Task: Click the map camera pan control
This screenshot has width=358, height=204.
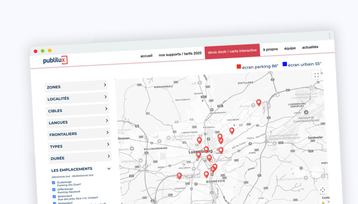Action: pos(323,190)
